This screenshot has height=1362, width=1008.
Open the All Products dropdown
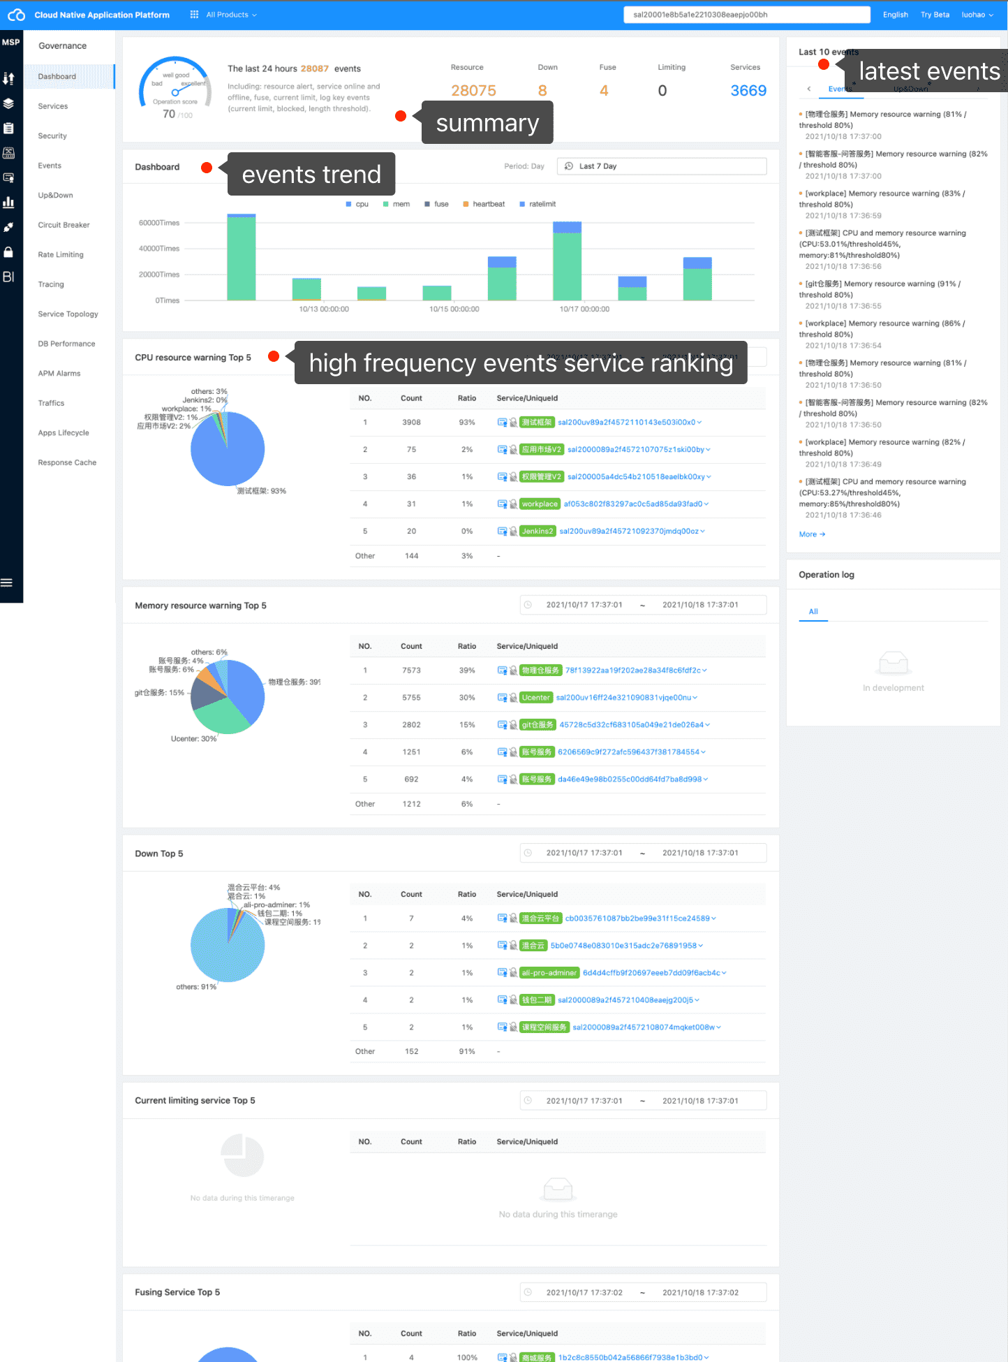pos(231,15)
